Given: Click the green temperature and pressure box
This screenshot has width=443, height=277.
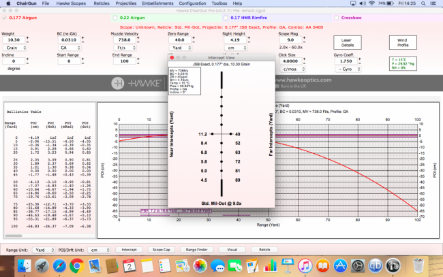Looking at the screenshot, I should 403,64.
